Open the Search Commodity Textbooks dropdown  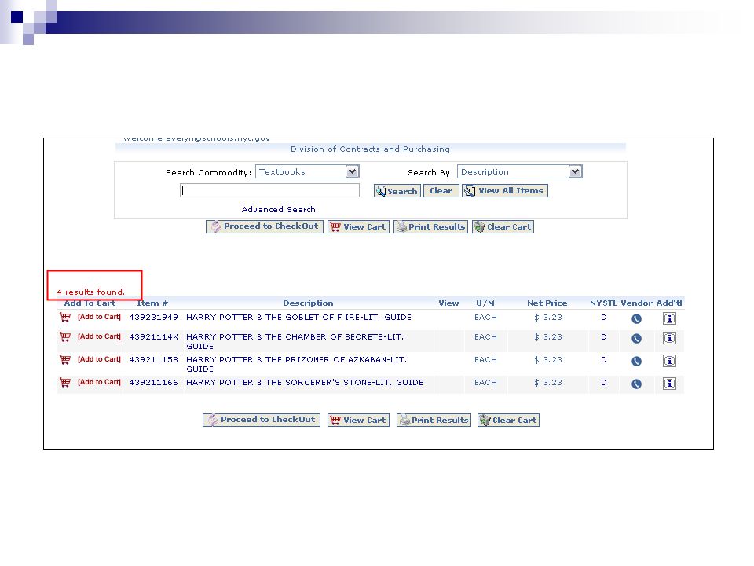pyautogui.click(x=307, y=172)
